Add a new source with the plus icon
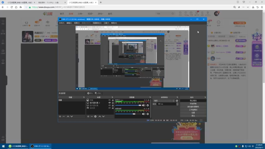Screen dimensions: 265x149 [88, 117]
